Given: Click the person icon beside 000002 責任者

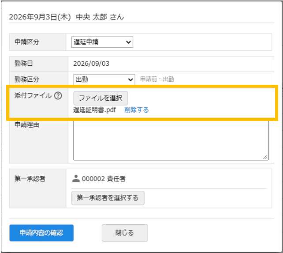Looking at the screenshot, I should pos(76,178).
